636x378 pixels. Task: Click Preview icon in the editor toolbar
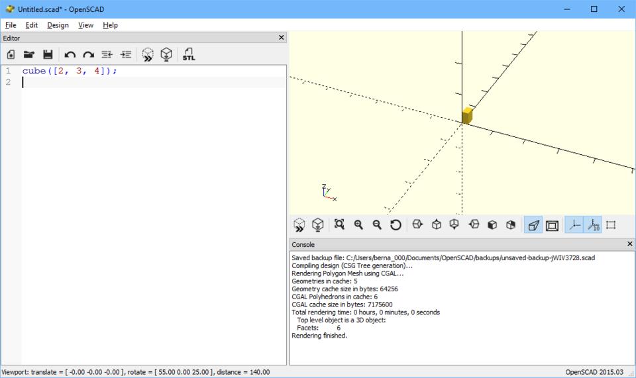click(148, 55)
